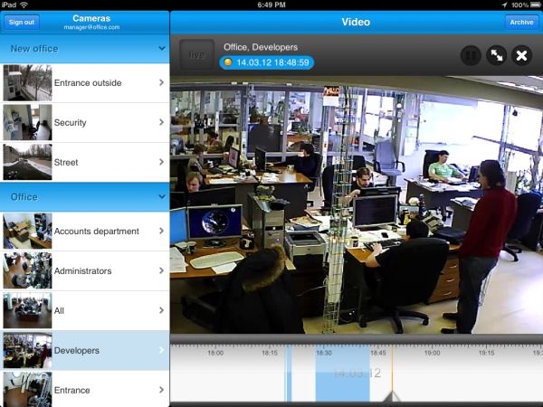Open the Accounts department camera
Image resolution: width=543 pixels, height=407 pixels.
tap(84, 232)
